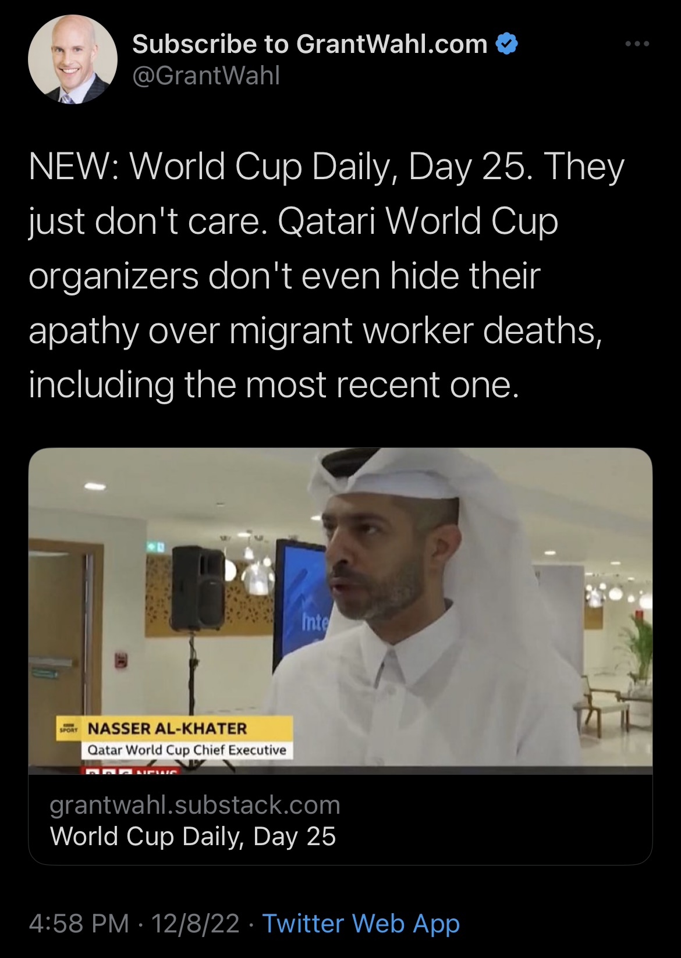The image size is (681, 958).
Task: Open the 'World Cup Daily, Day 25' card title
Action: point(193,836)
